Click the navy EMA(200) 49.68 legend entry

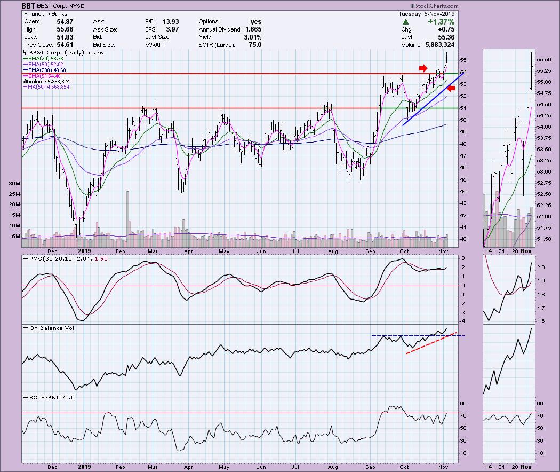click(44, 70)
